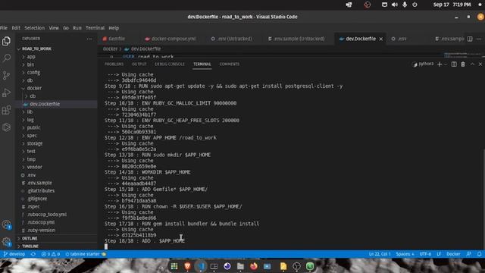
Task: Open Explorer more actions ellipsis
Action: [x=89, y=39]
